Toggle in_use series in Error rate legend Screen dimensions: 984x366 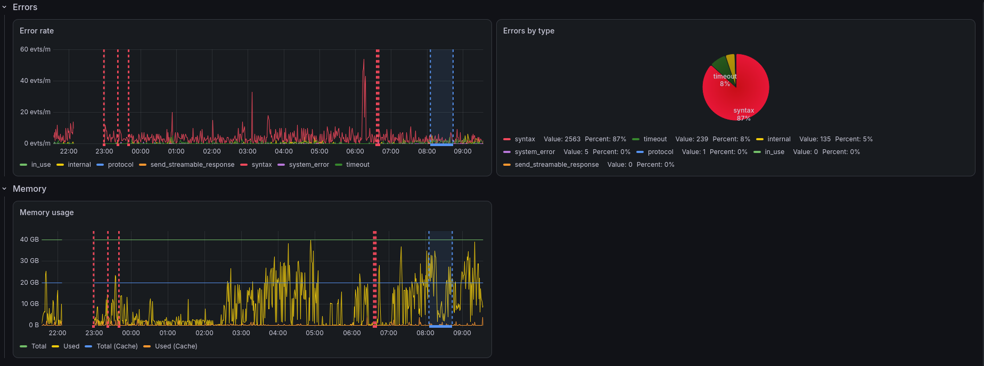pyautogui.click(x=41, y=165)
